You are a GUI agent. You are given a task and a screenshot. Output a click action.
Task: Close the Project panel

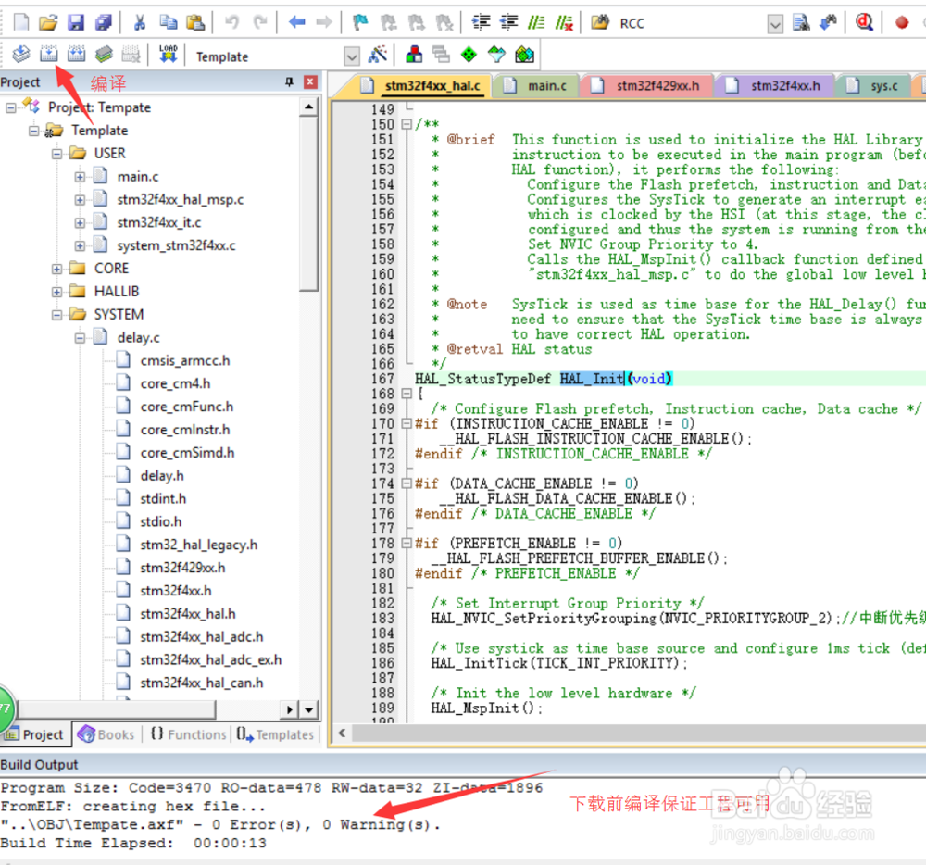click(310, 82)
